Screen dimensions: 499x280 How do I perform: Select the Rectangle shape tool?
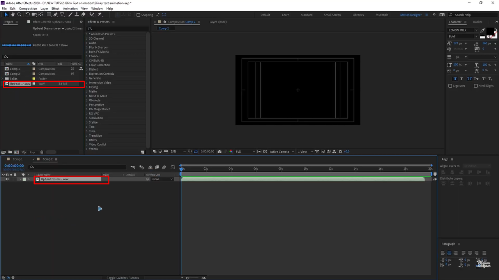point(48,15)
